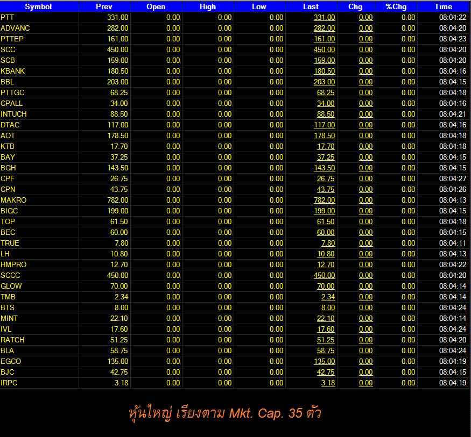The height and width of the screenshot is (437, 471).
Task: Click KTB last price 17.70
Action: (x=326, y=147)
